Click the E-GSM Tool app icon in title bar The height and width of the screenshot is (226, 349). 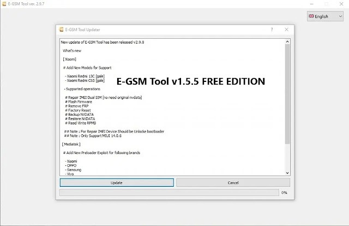(6, 4)
